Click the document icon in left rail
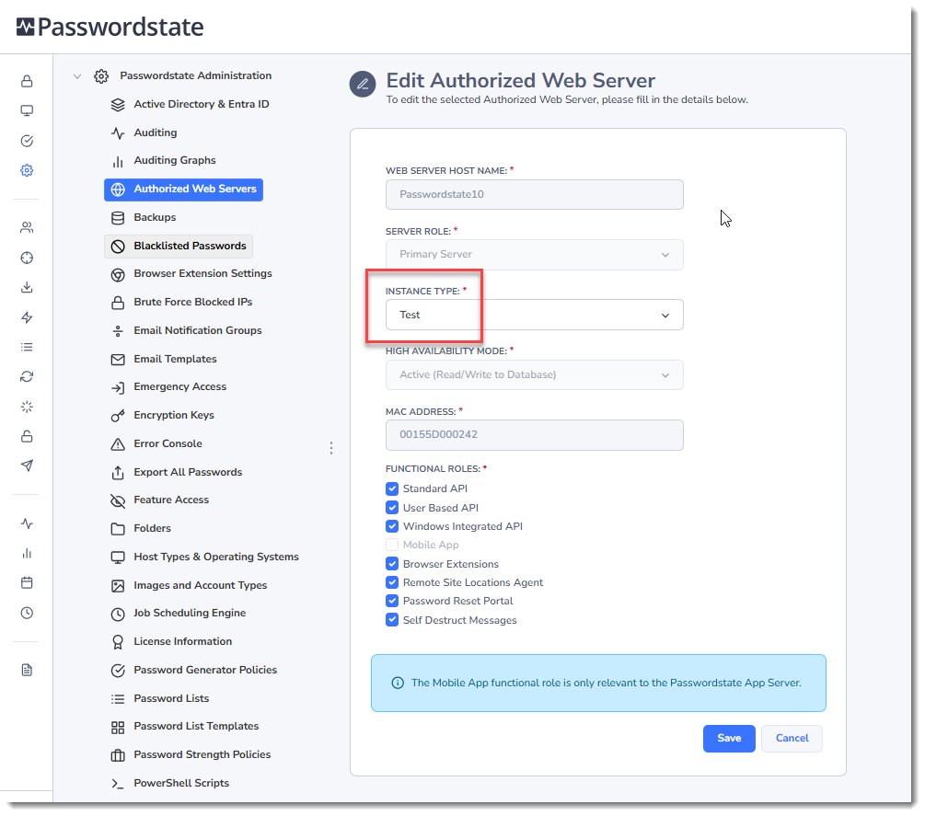The width and height of the screenshot is (925, 816). point(27,670)
